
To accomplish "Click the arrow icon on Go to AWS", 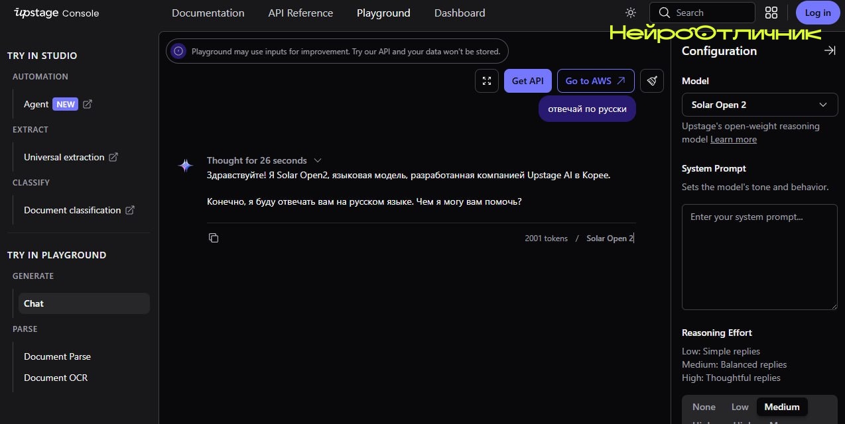I will (621, 81).
